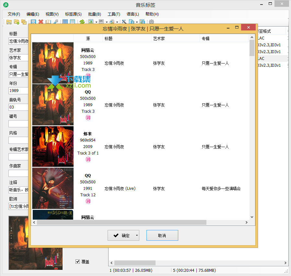The image size is (291, 276).
Task: Click the filled blue grid icon
Action: (65, 22)
